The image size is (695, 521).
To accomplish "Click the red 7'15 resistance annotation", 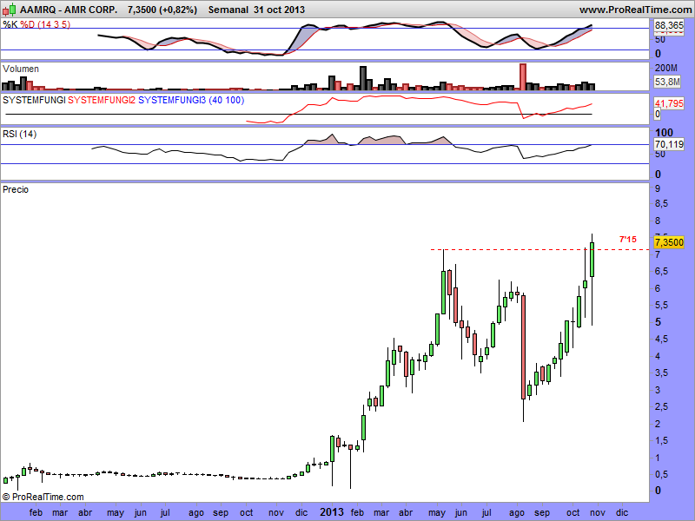I will [x=627, y=239].
